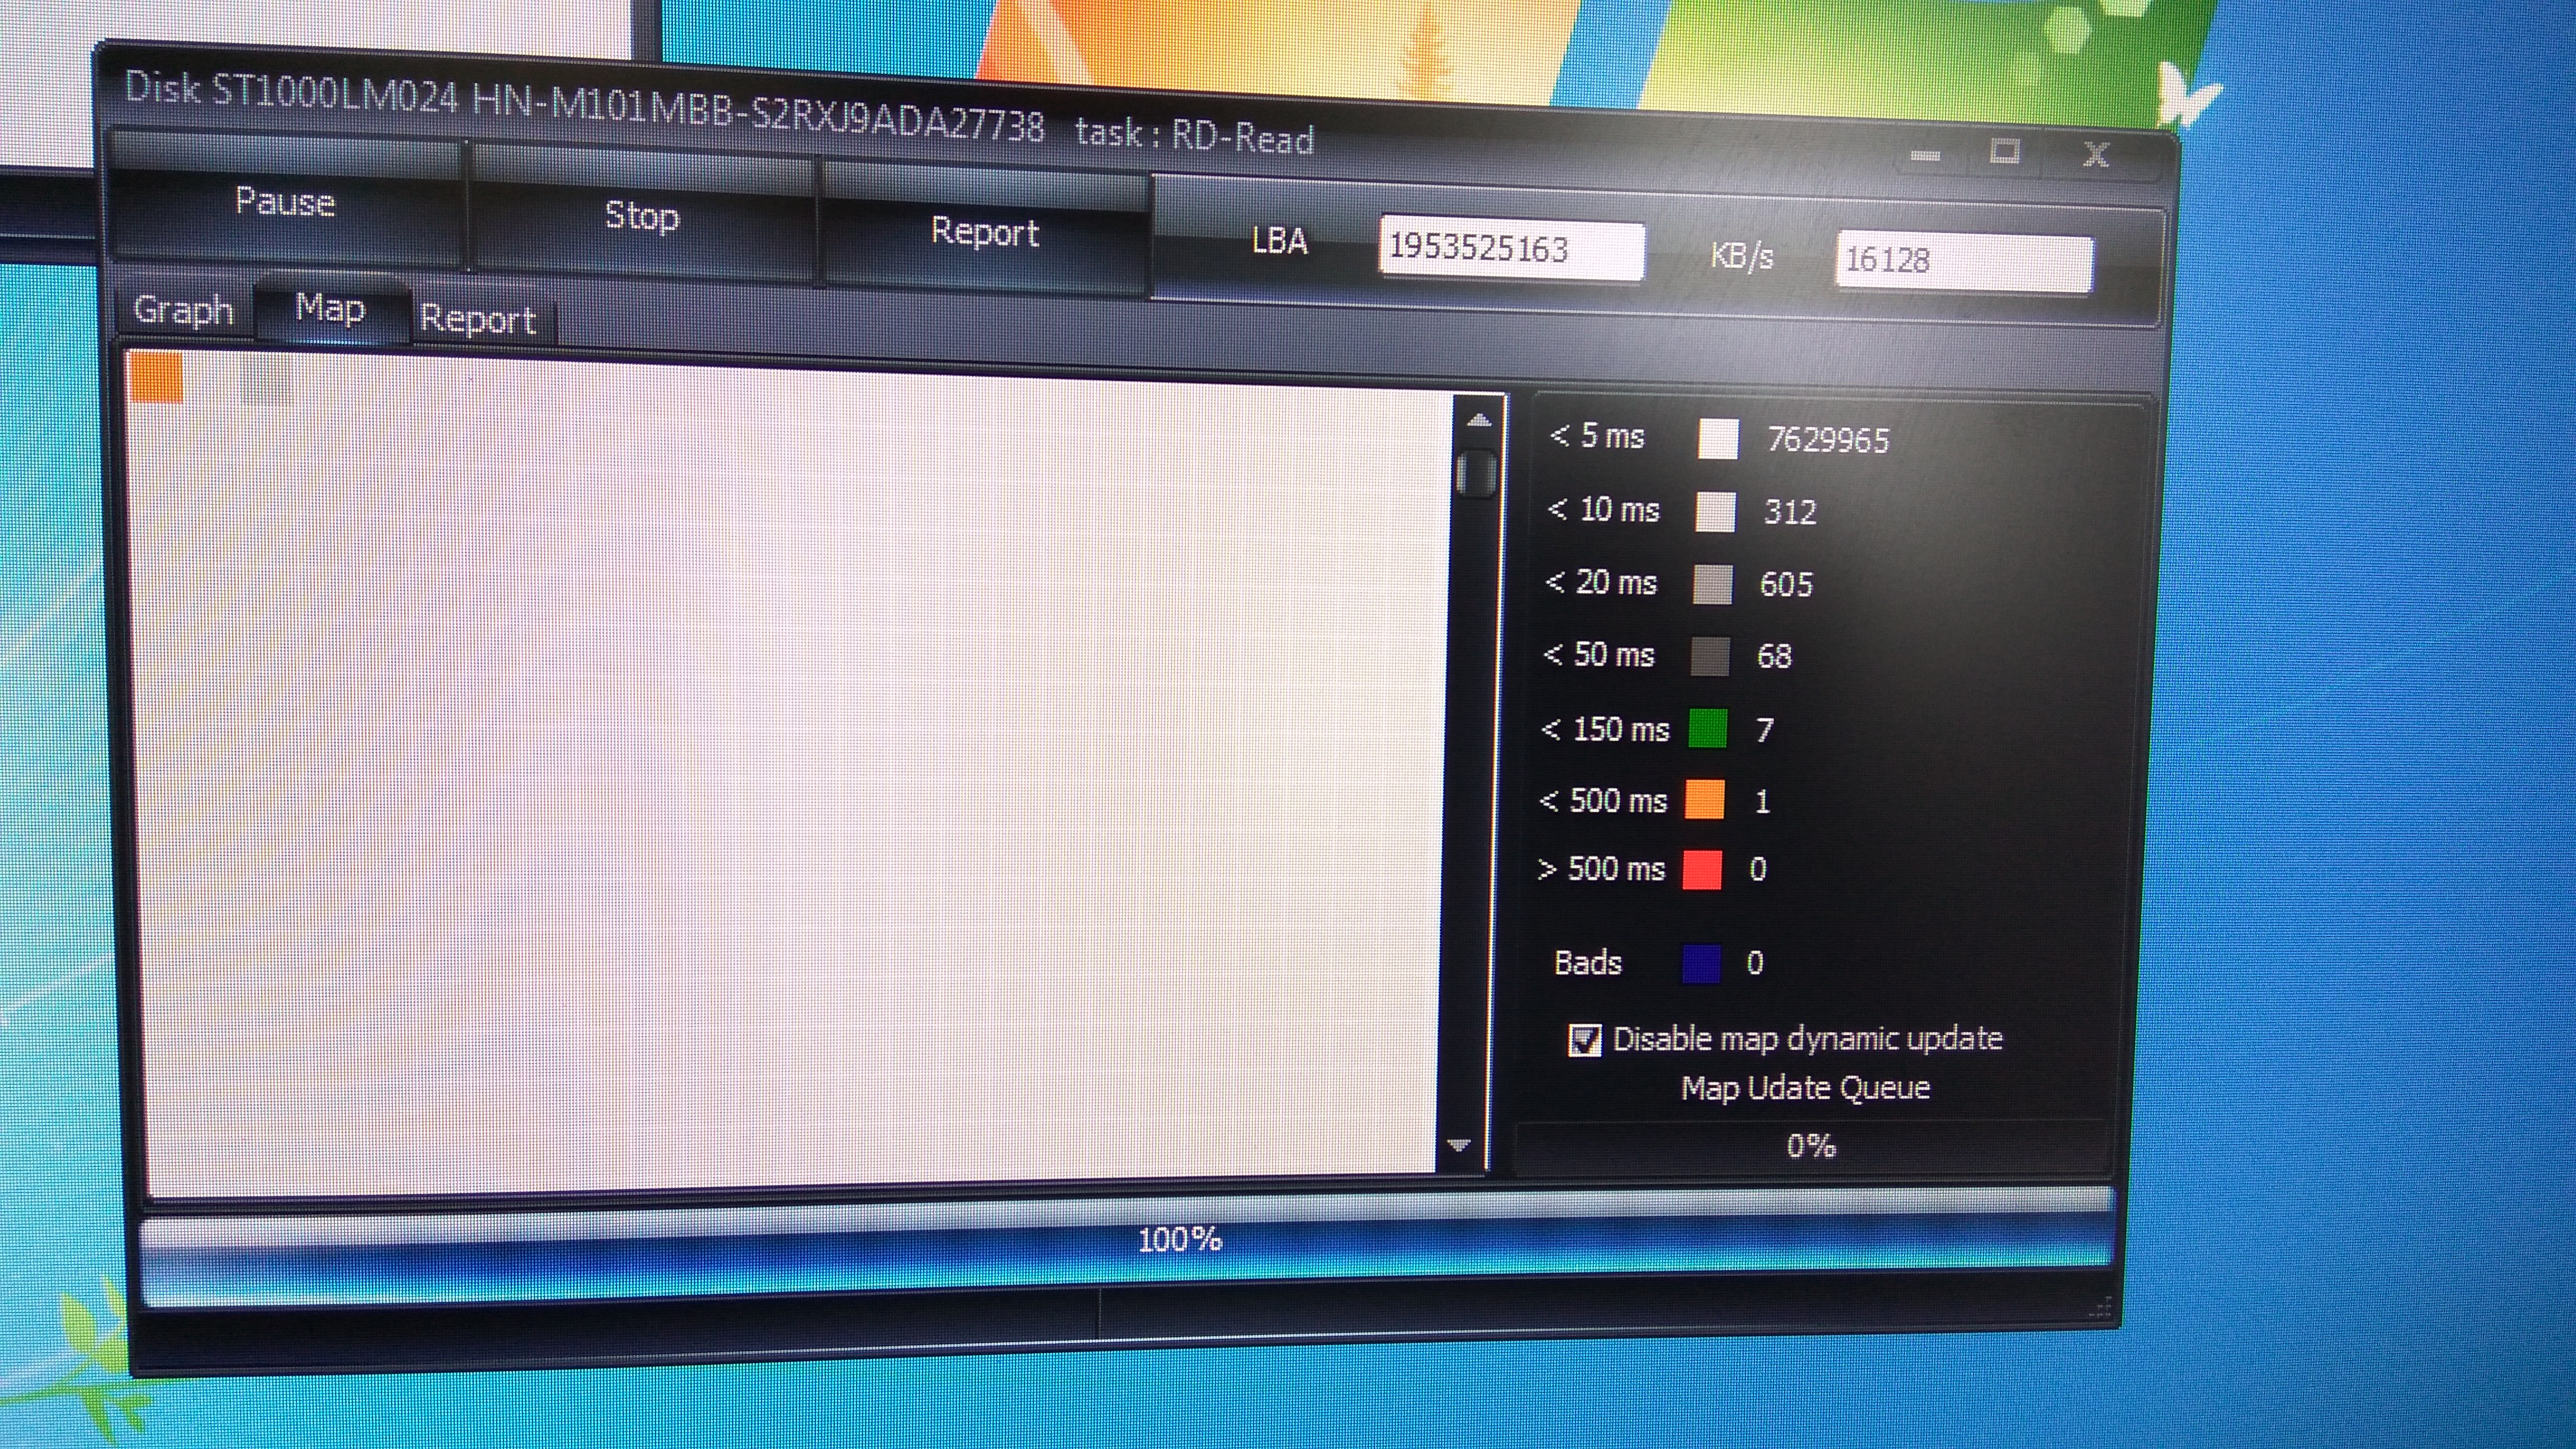2576x1449 pixels.
Task: Click the map scrollbar up arrow
Action: pos(1479,422)
